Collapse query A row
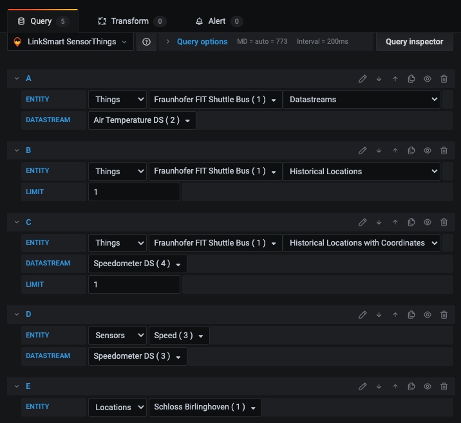 tap(17, 78)
